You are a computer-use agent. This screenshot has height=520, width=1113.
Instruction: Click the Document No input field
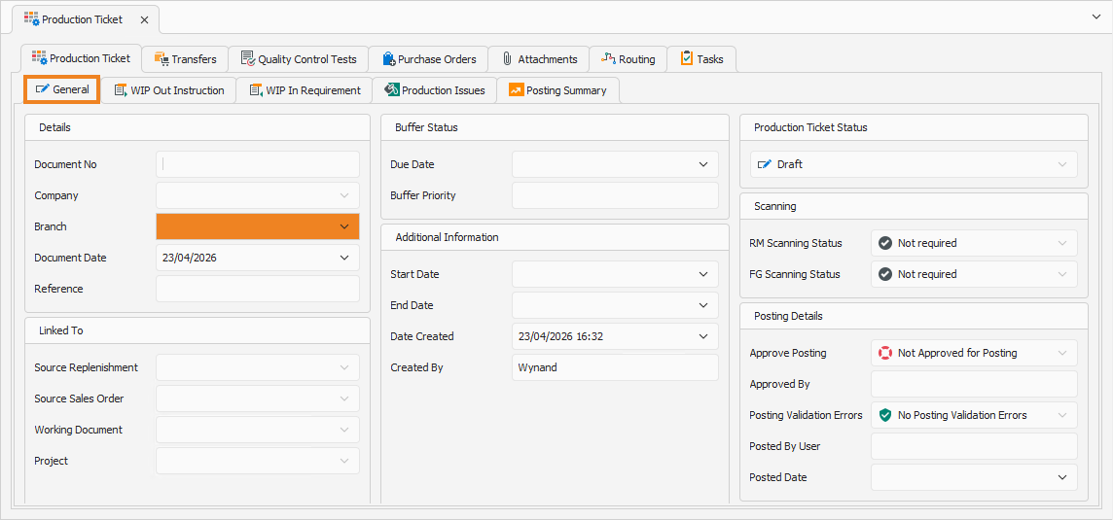click(x=258, y=164)
